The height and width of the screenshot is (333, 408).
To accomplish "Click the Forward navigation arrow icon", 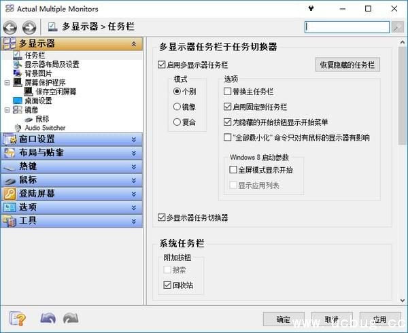I will (x=29, y=27).
